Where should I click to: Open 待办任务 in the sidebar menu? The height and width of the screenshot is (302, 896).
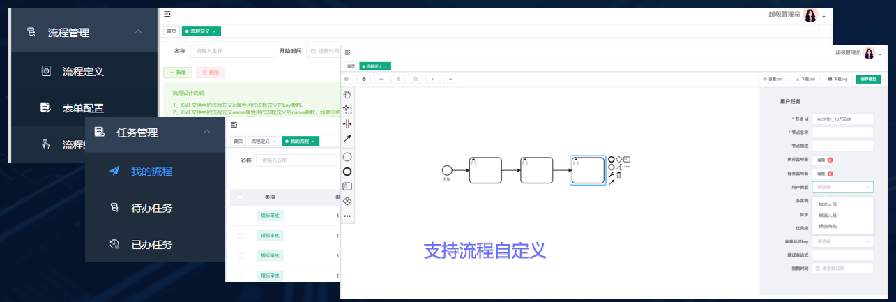tap(151, 208)
